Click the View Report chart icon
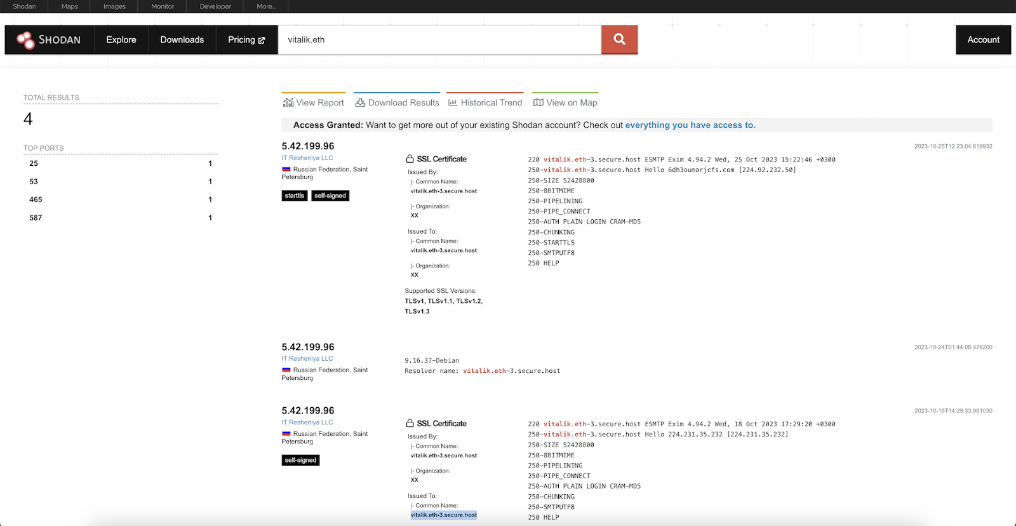Viewport: 1016px width, 526px height. click(288, 102)
